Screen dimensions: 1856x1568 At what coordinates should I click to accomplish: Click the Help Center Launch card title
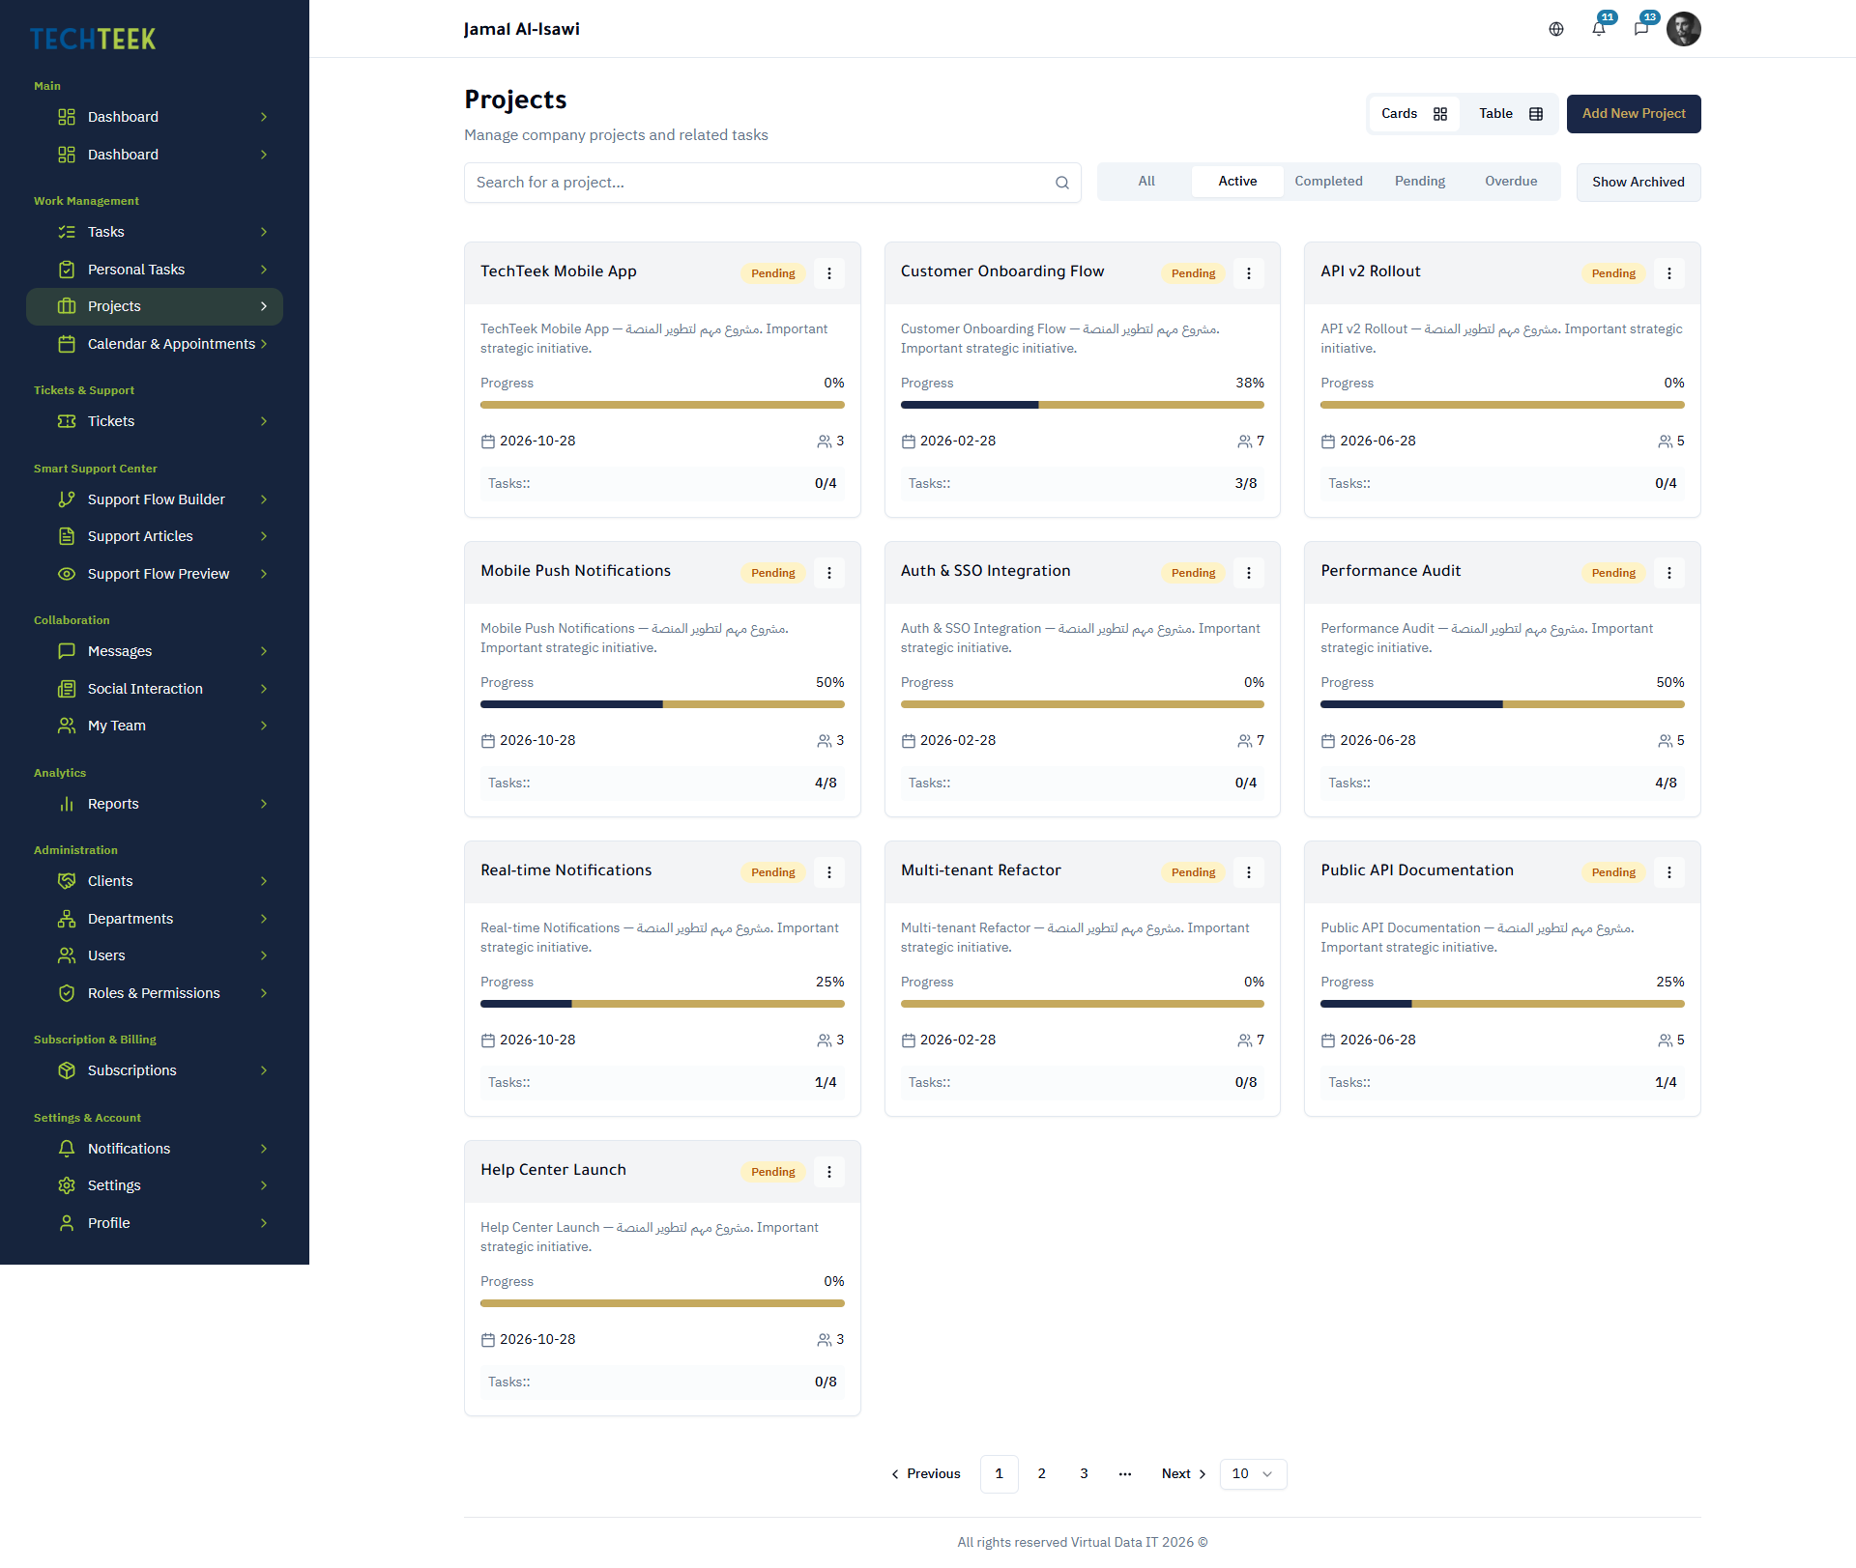pos(553,1170)
